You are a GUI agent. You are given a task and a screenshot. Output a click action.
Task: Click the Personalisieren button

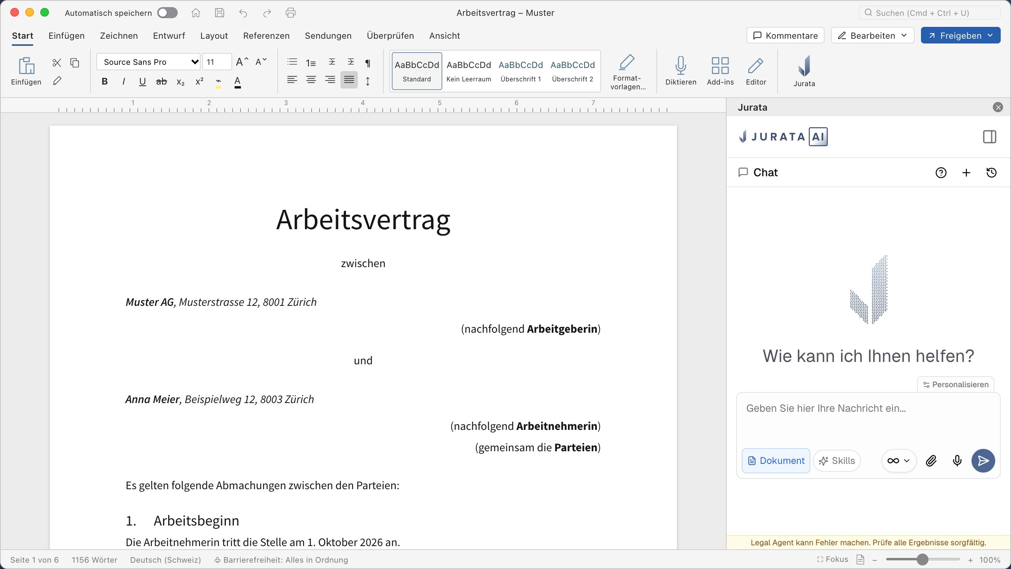[x=955, y=384]
